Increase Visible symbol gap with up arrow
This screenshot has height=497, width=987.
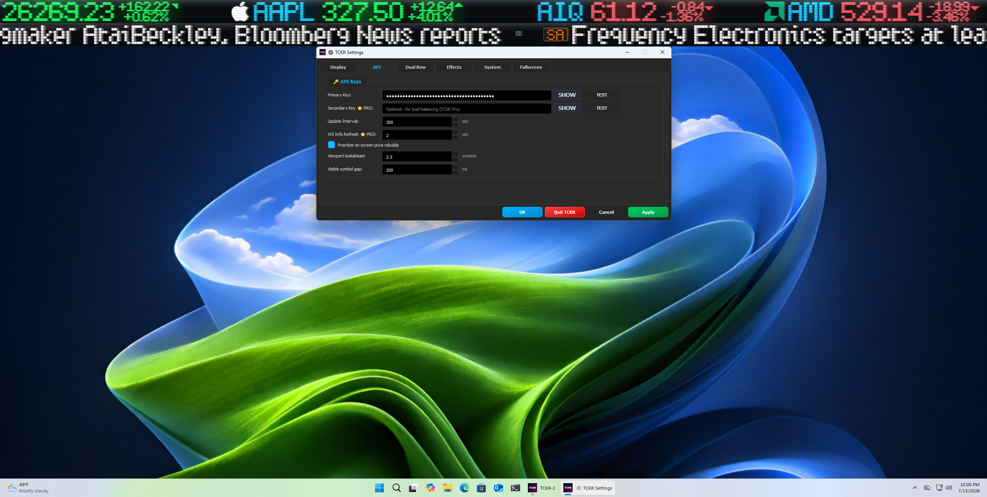pyautogui.click(x=455, y=167)
